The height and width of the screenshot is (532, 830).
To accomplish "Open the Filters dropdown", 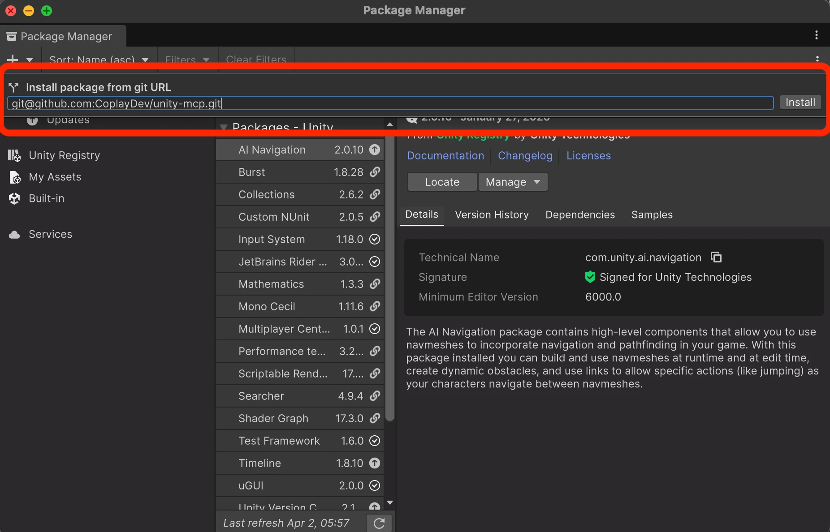I will click(x=187, y=59).
